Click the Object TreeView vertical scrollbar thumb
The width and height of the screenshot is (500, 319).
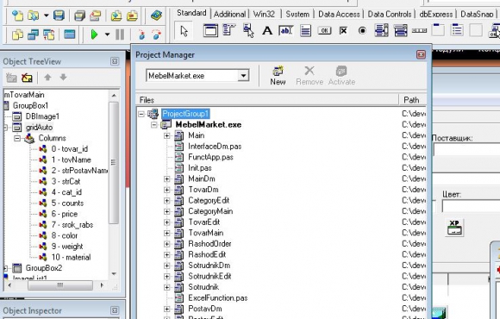click(x=113, y=163)
